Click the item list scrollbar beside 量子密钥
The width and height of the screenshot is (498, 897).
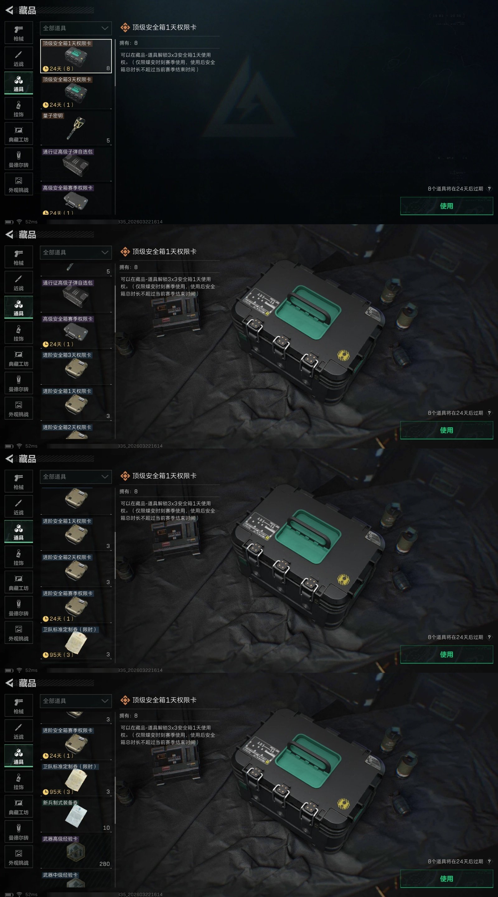[x=115, y=62]
